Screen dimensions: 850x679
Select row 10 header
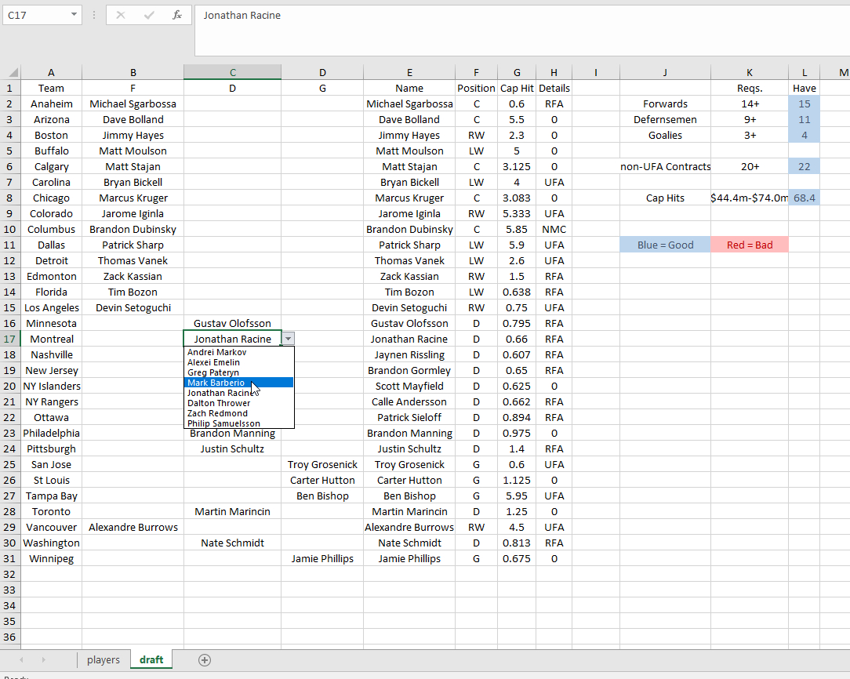(10, 229)
